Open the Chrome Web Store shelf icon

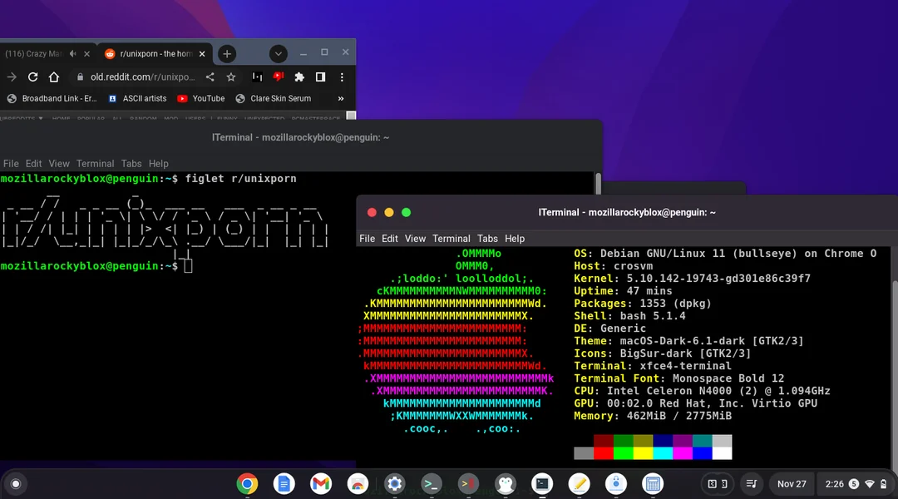coord(358,484)
